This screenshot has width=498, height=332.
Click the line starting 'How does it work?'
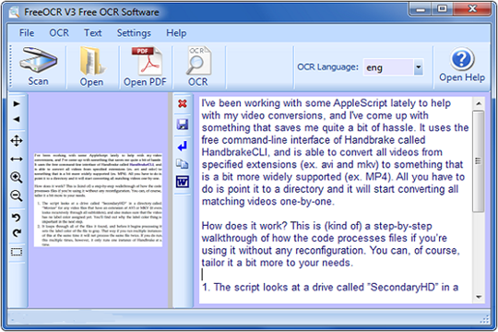(316, 226)
